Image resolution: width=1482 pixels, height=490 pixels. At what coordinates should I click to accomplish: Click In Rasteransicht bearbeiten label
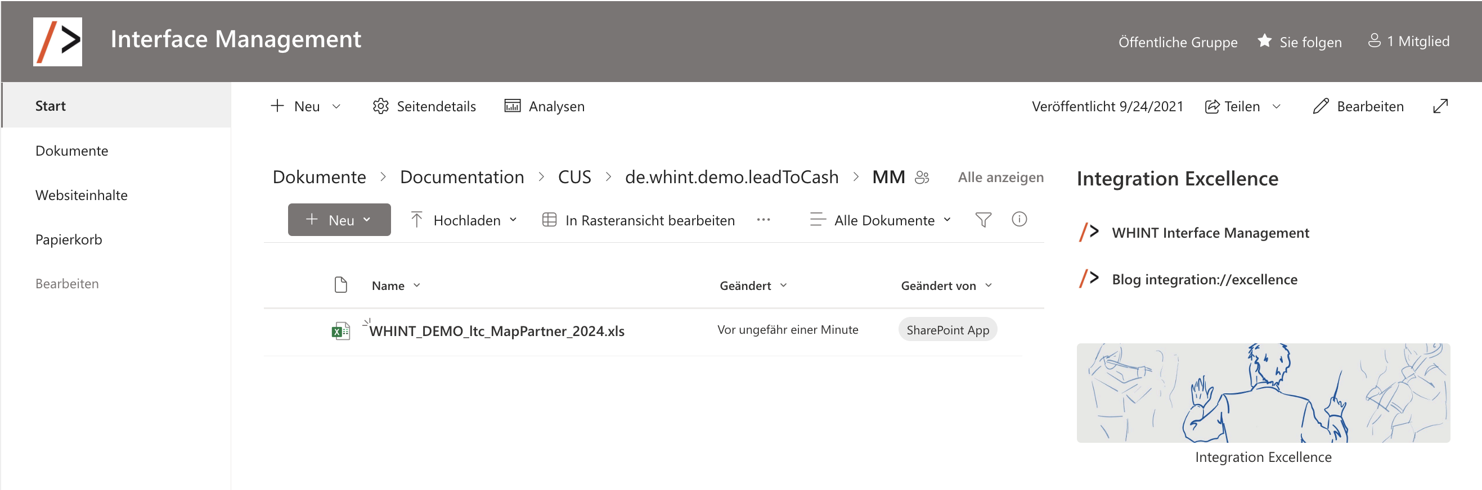pyautogui.click(x=649, y=220)
